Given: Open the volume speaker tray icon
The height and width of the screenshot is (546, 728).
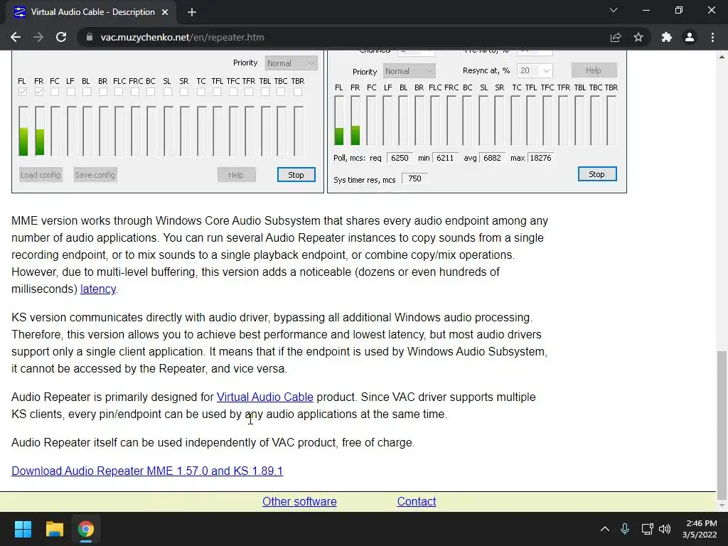Looking at the screenshot, I should [x=665, y=529].
